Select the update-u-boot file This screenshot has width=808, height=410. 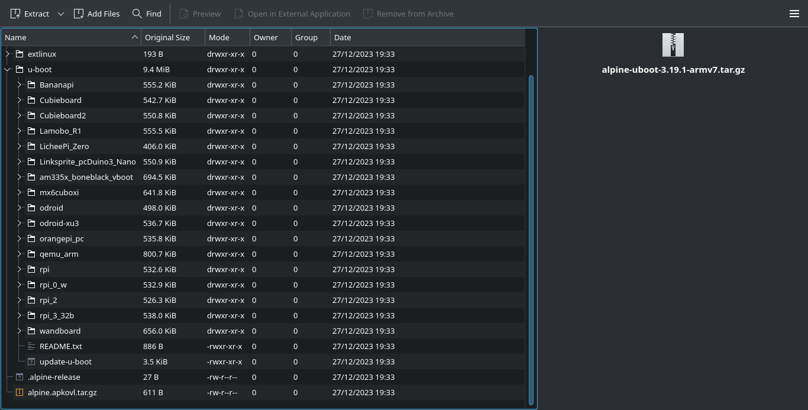[x=66, y=361]
